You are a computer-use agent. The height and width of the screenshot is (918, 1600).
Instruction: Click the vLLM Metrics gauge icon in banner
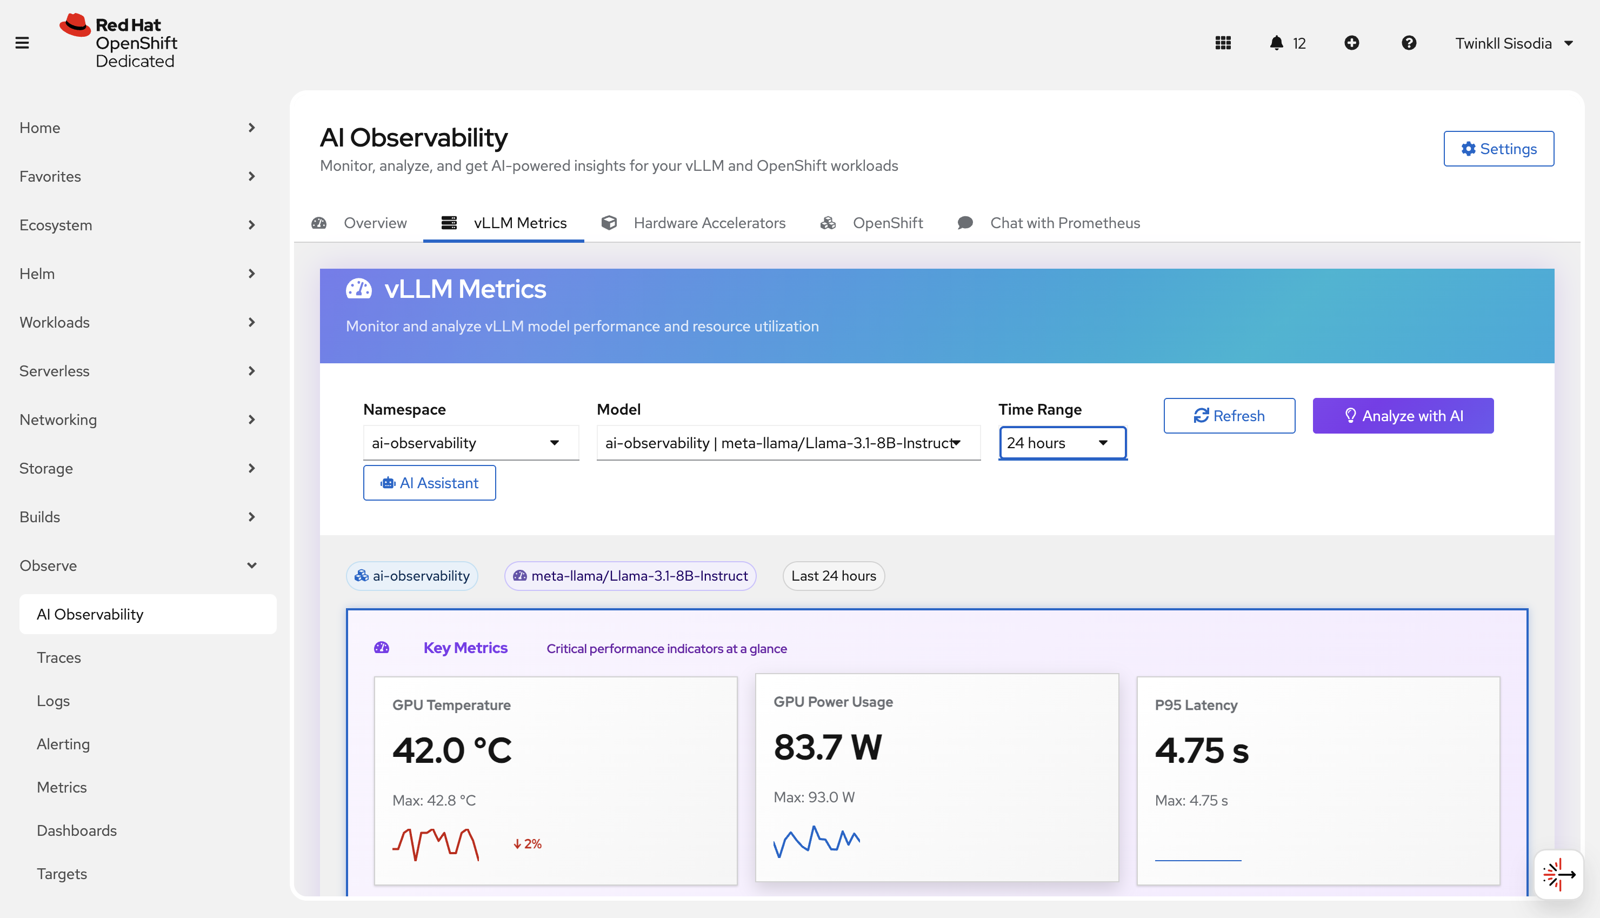point(359,288)
